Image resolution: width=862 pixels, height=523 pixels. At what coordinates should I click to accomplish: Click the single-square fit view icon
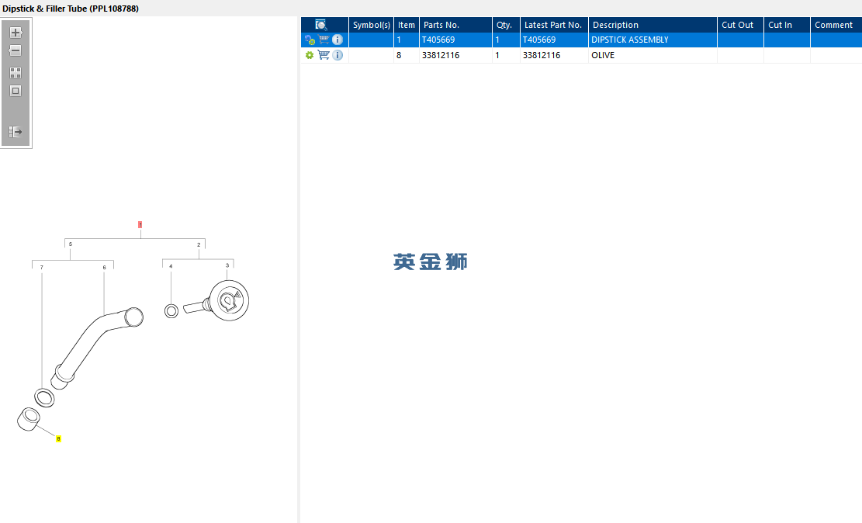pyautogui.click(x=16, y=91)
